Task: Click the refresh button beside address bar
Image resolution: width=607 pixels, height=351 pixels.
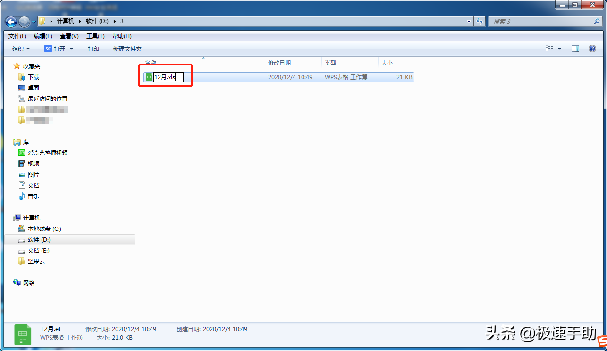Action: 480,22
